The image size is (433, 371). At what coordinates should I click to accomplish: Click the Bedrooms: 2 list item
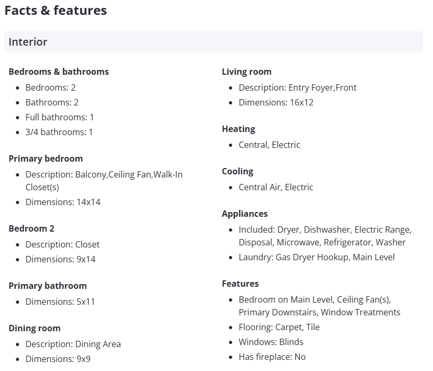[50, 87]
